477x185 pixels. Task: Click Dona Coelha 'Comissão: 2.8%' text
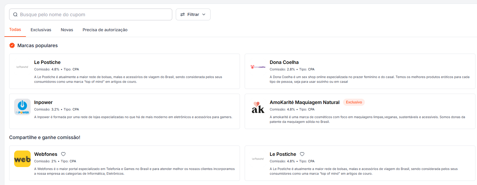click(282, 69)
